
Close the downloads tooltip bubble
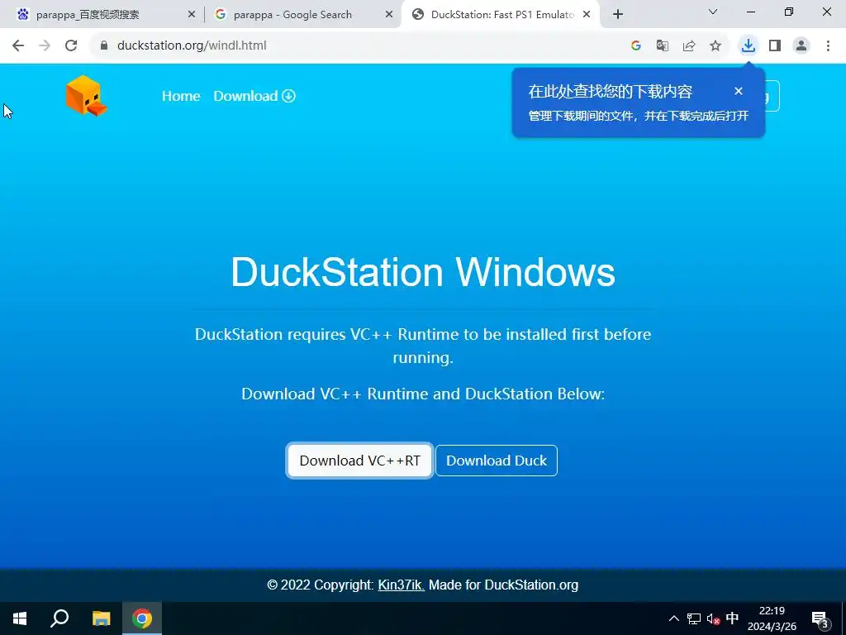point(739,91)
